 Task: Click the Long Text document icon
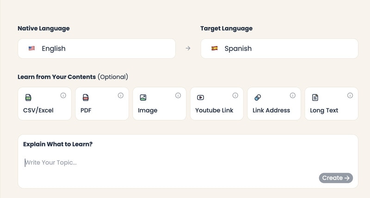point(315,98)
